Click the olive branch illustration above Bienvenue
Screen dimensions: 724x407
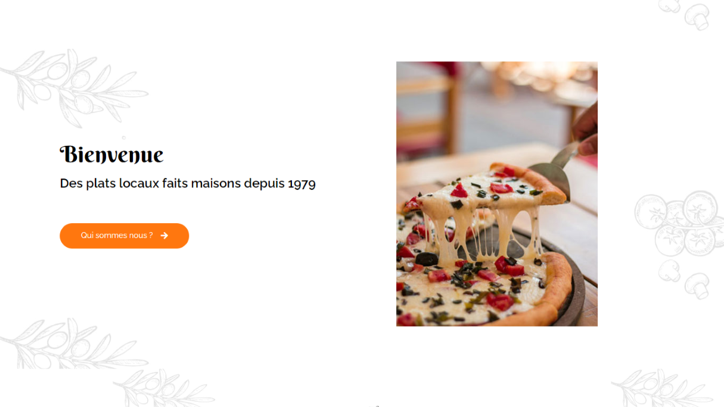74,88
